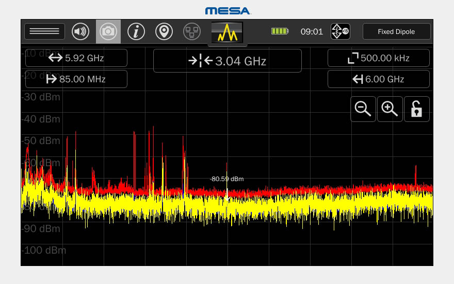The width and height of the screenshot is (454, 284).
Task: Toggle the unlocked padlock icon
Action: click(x=416, y=109)
